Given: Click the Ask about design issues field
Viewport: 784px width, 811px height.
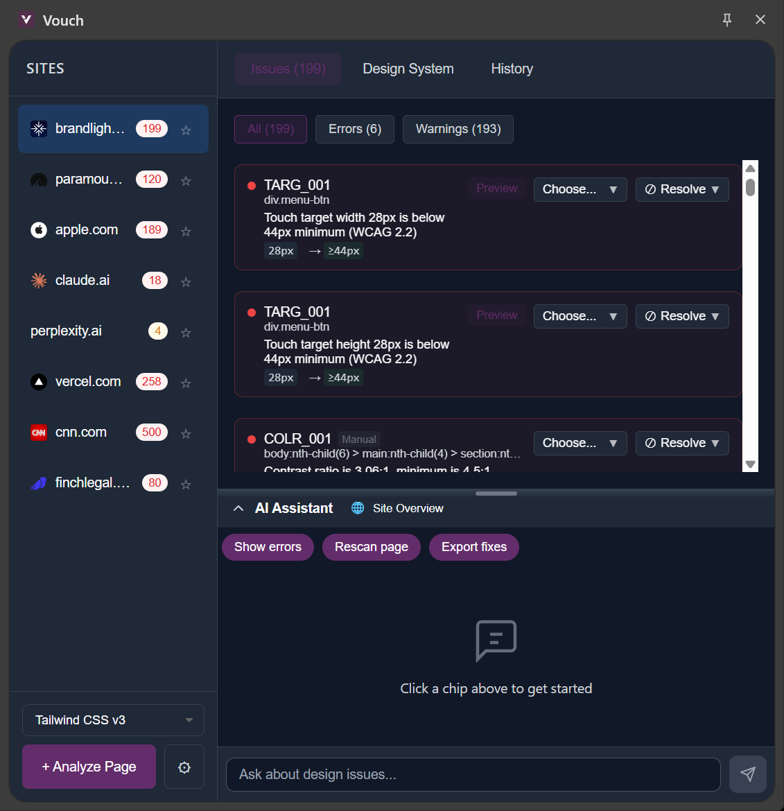Looking at the screenshot, I should [x=473, y=774].
